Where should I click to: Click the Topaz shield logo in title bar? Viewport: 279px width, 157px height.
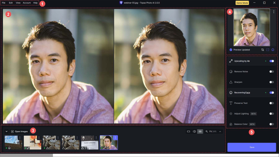coord(121,3)
